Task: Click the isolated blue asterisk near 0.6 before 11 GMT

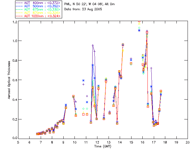Action: tap(83, 81)
